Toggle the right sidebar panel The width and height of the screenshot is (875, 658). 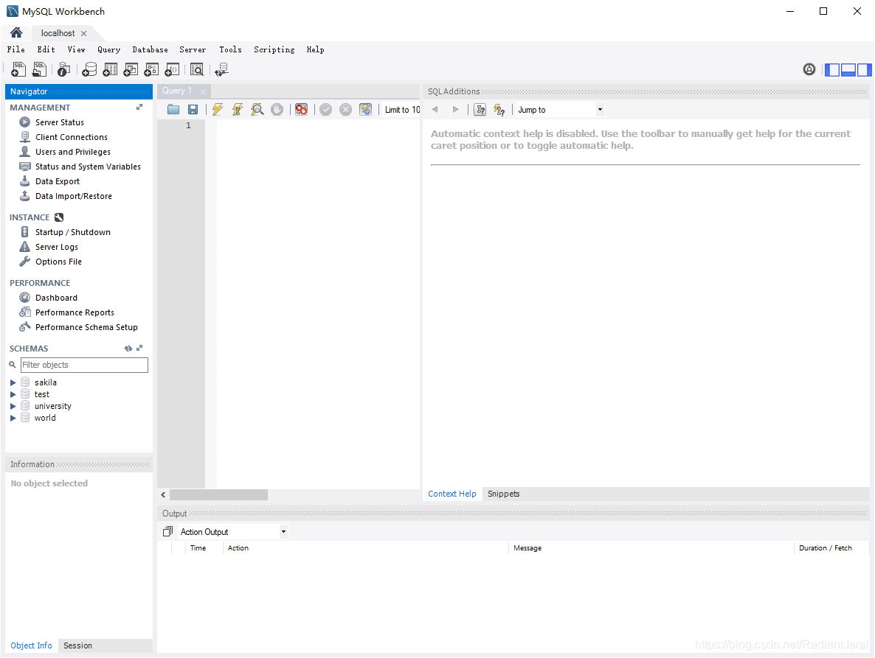pyautogui.click(x=865, y=70)
